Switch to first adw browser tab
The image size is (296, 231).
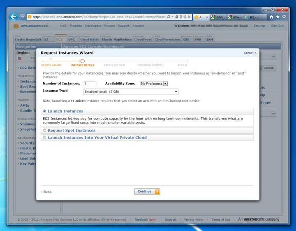(218, 17)
